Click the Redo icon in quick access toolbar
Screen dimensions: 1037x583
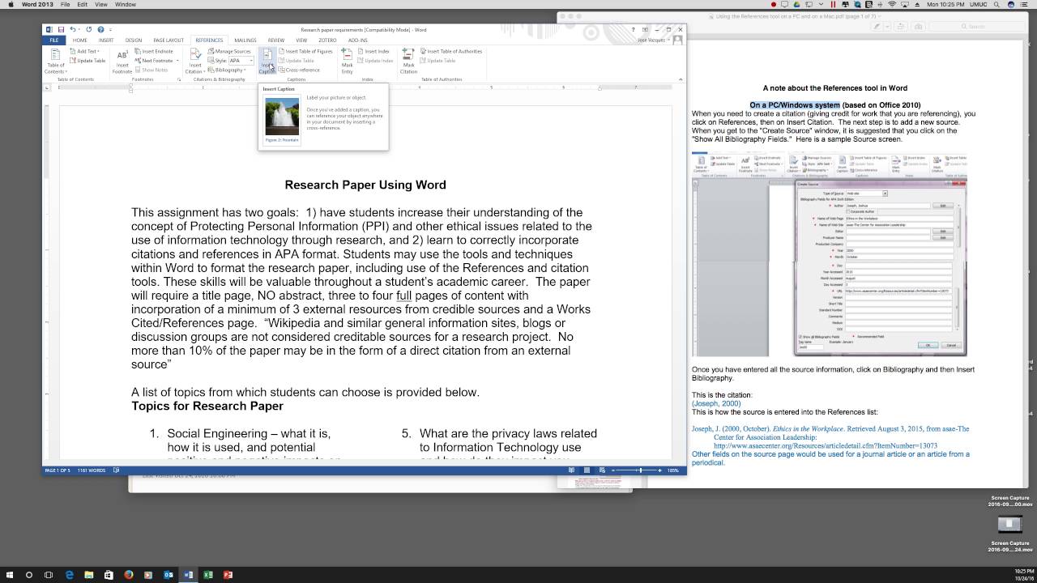(x=88, y=29)
